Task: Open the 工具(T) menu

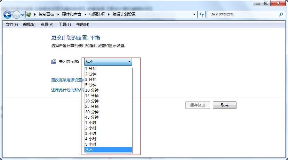Action: (x=65, y=24)
